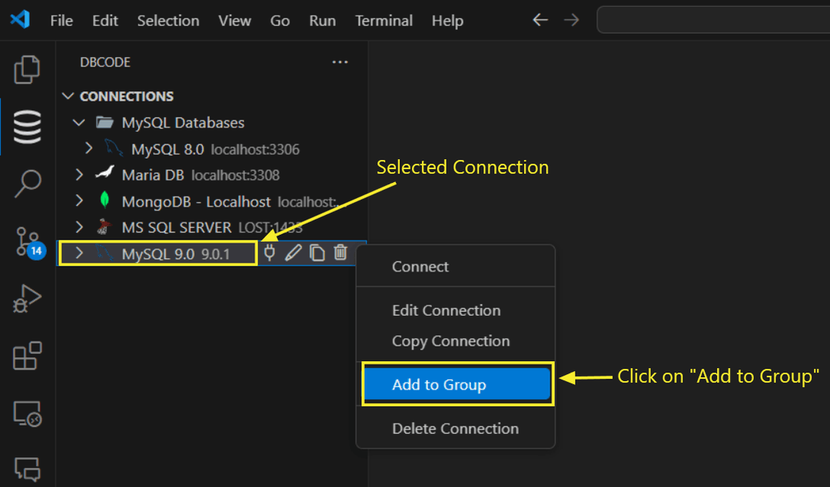The height and width of the screenshot is (487, 830).
Task: Open the Terminal menu
Action: pos(383,21)
